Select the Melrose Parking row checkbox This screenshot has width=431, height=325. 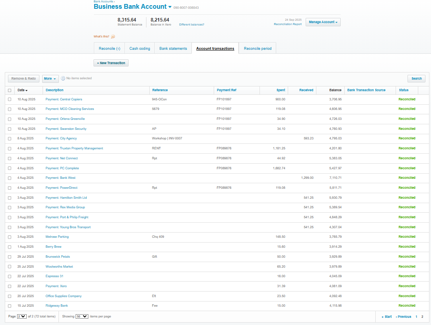pos(10,237)
